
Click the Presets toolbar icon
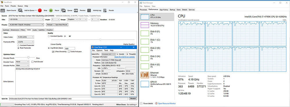[x=105, y=10]
